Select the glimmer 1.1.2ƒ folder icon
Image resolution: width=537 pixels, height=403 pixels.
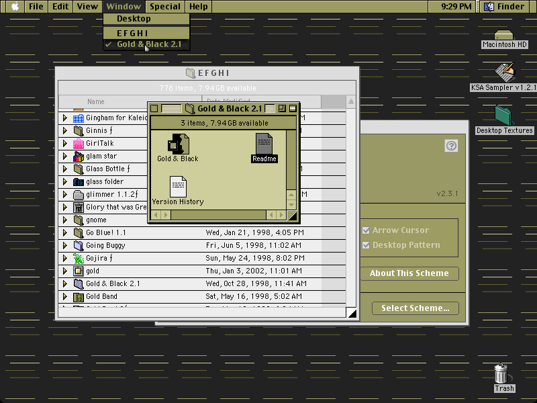79,195
